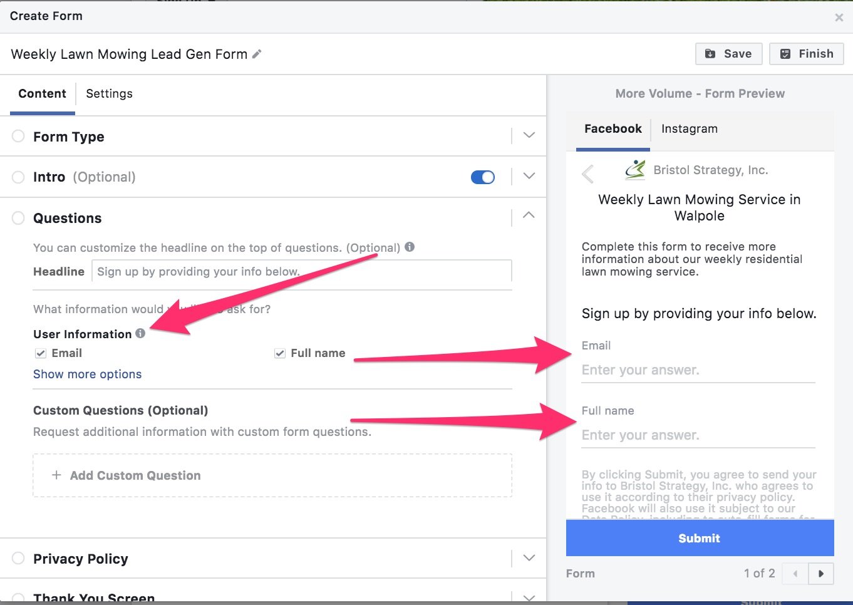Open the Settings tab

(x=109, y=94)
